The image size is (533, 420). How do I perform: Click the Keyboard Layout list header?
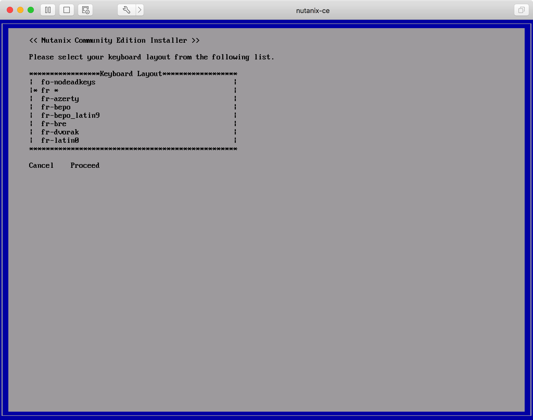click(x=131, y=74)
